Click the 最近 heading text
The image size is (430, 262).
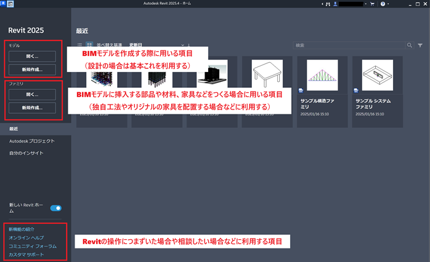[x=82, y=31]
